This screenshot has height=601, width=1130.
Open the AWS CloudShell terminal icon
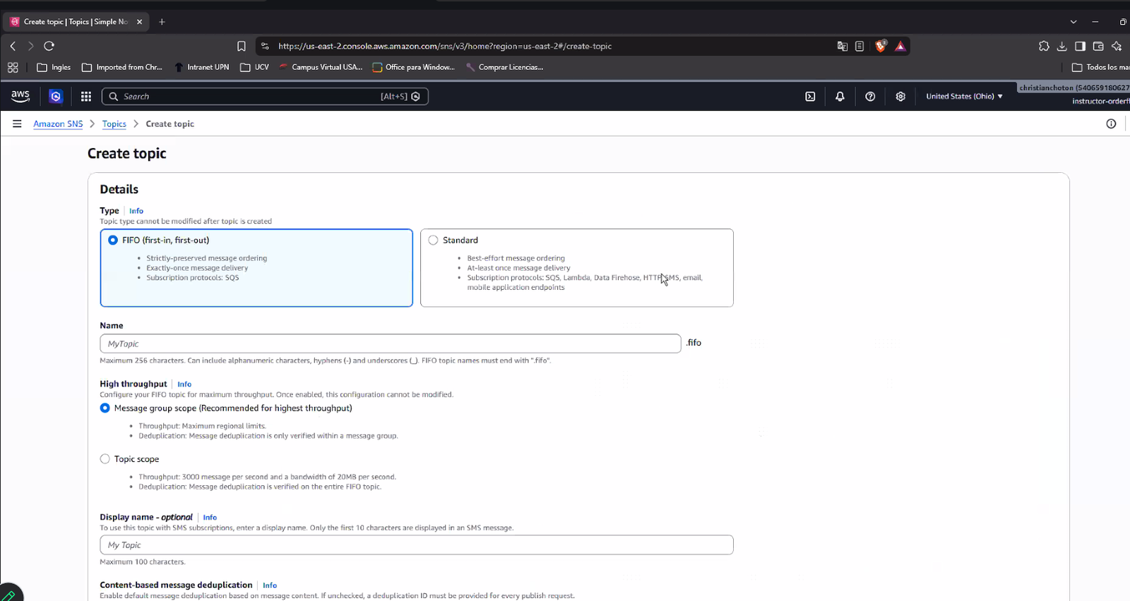(x=810, y=97)
